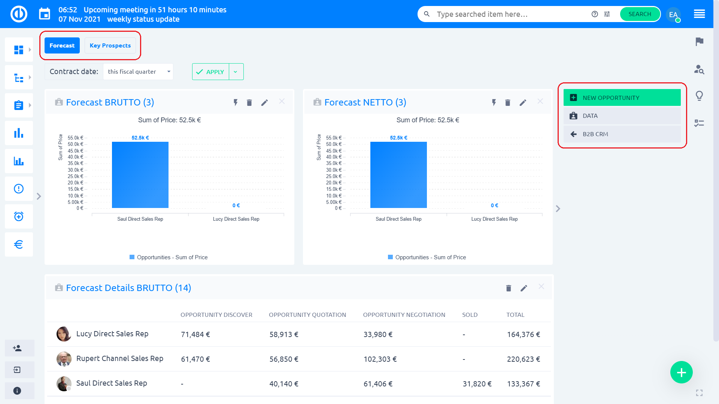
Task: Edit the Forecast Details BRUTTO module
Action: coord(524,288)
